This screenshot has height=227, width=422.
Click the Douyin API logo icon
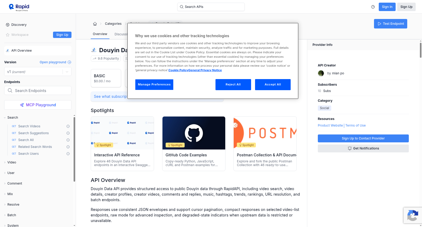[x=94, y=50]
